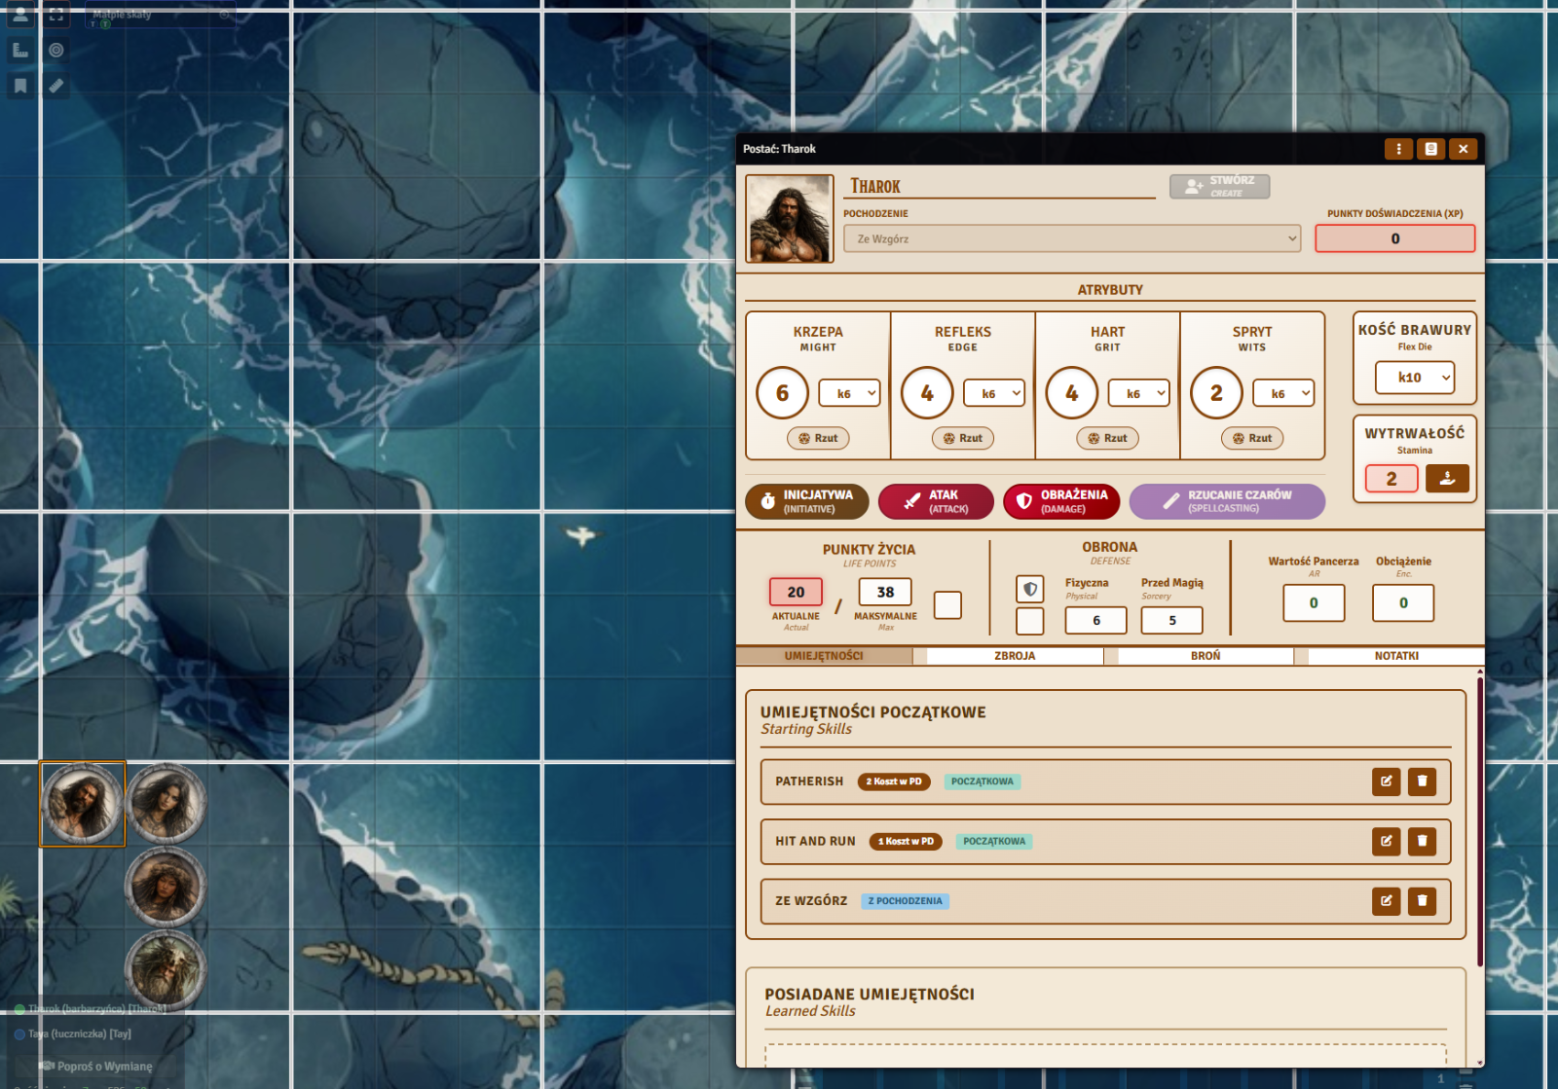Click the experience points (XP) input field

1394,238
